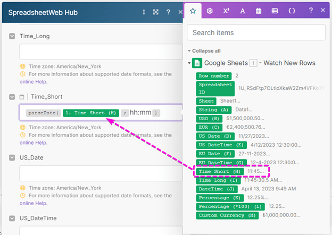Click the clock info icon under Time_Short
332x235 pixels.
23,135
